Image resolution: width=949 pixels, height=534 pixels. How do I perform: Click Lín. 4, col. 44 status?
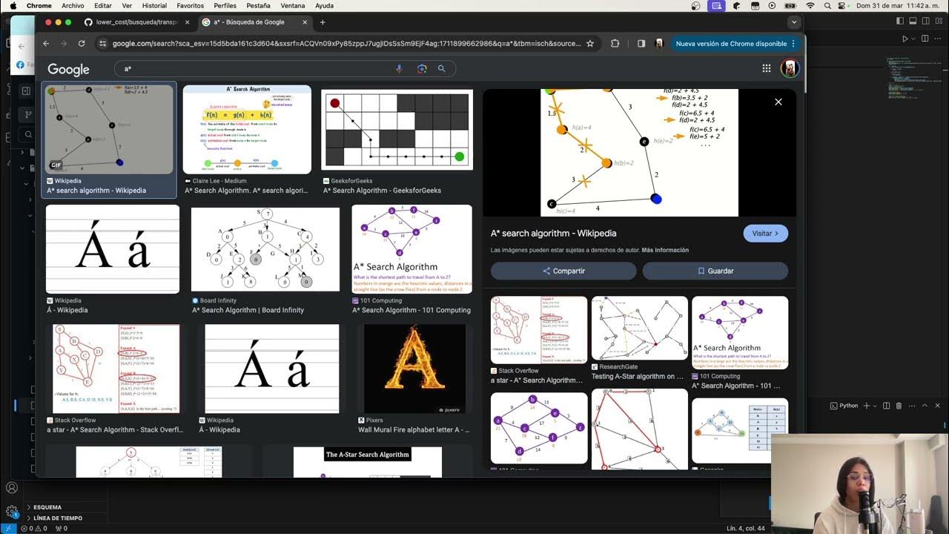point(746,529)
